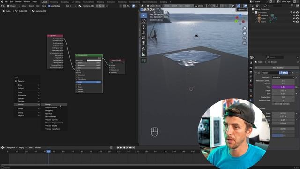Open the Slot 1 material slot dropdown
The image size is (300, 169).
(x=71, y=6)
